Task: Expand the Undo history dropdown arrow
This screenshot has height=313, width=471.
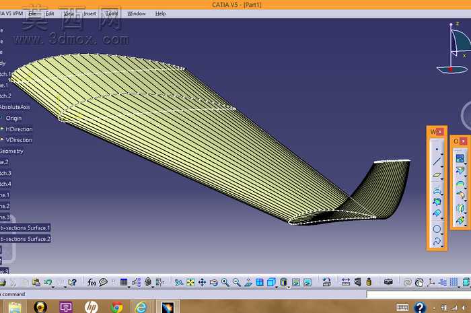Action: [53, 287]
